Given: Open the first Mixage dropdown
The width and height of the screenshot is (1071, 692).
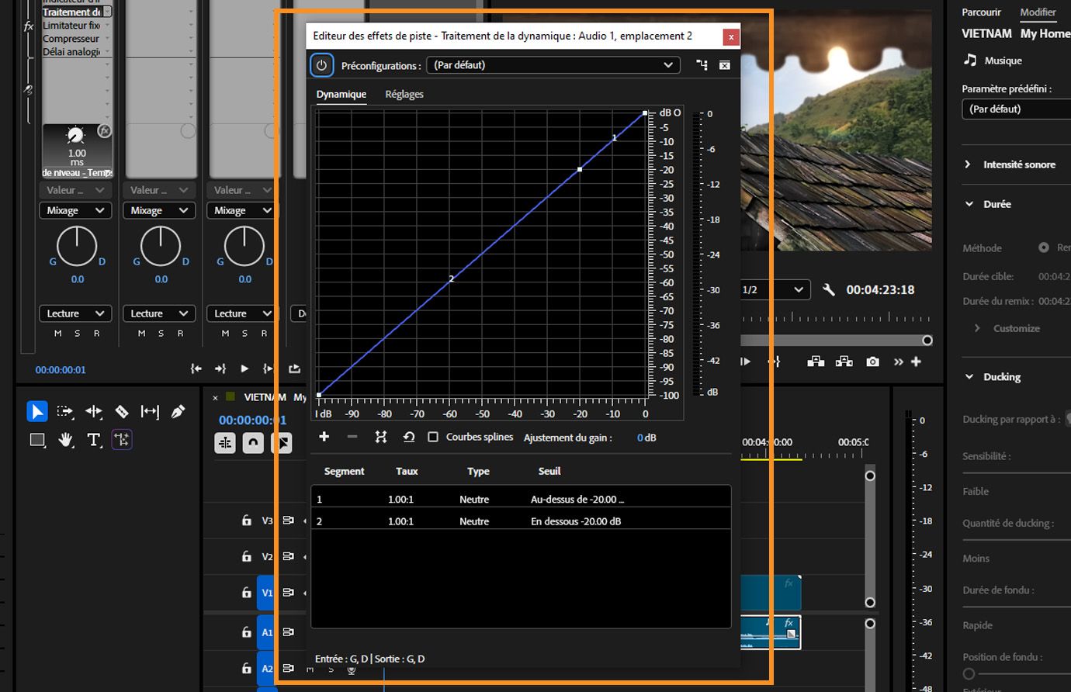Looking at the screenshot, I should coord(75,209).
